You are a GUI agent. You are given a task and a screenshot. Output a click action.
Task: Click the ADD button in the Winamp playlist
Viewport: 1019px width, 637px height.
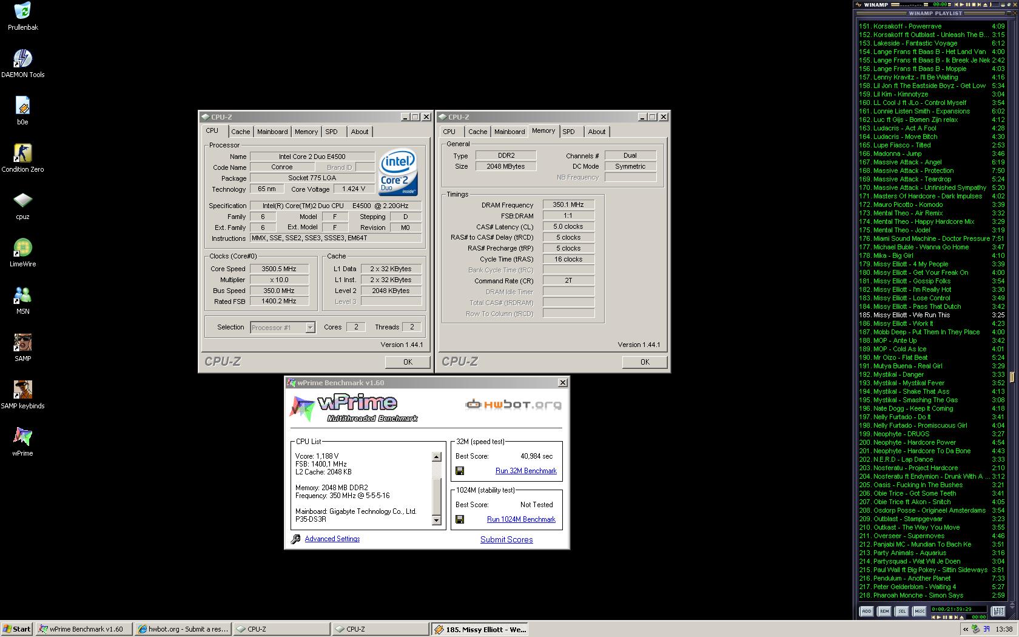click(867, 611)
